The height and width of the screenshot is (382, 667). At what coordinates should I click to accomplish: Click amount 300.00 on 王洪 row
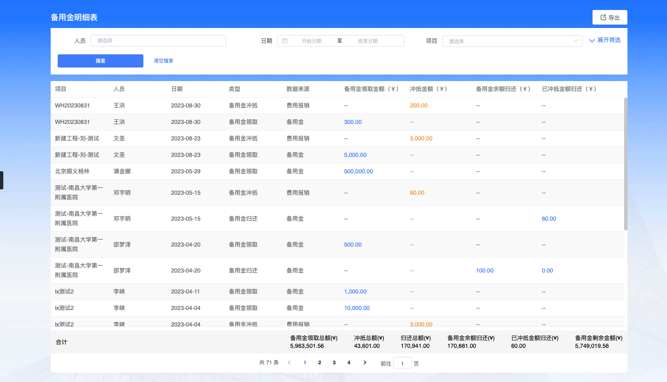click(x=353, y=122)
